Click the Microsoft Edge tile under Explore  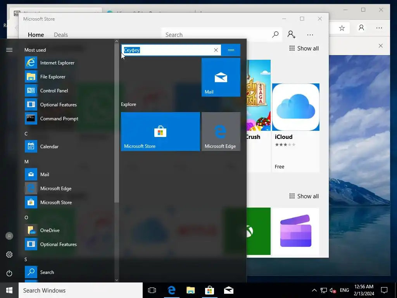pos(221,132)
